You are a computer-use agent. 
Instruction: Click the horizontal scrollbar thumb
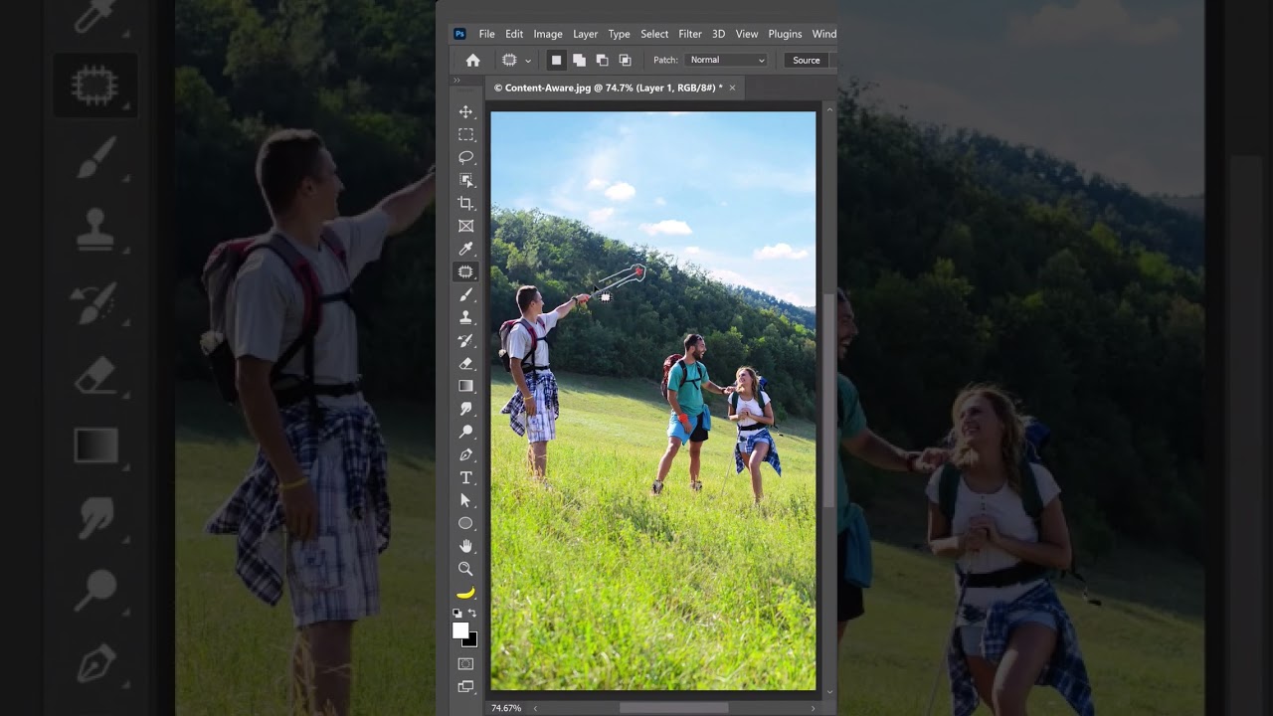pos(673,708)
